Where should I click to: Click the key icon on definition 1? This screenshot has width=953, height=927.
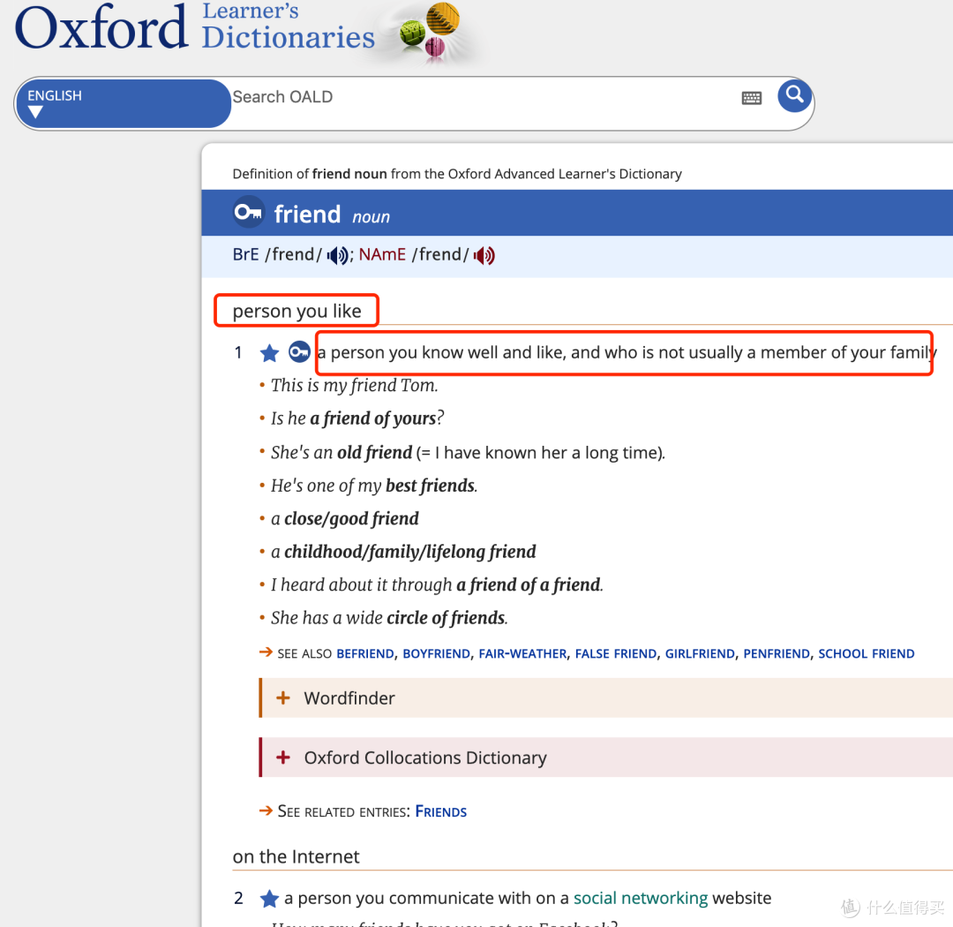point(299,351)
